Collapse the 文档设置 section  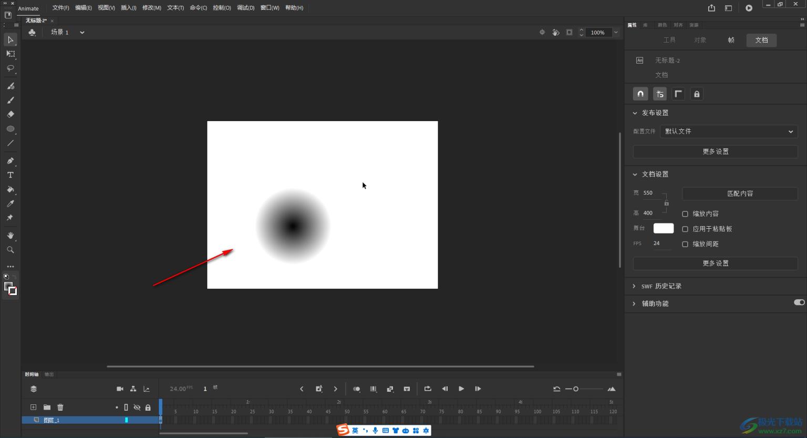(x=635, y=175)
